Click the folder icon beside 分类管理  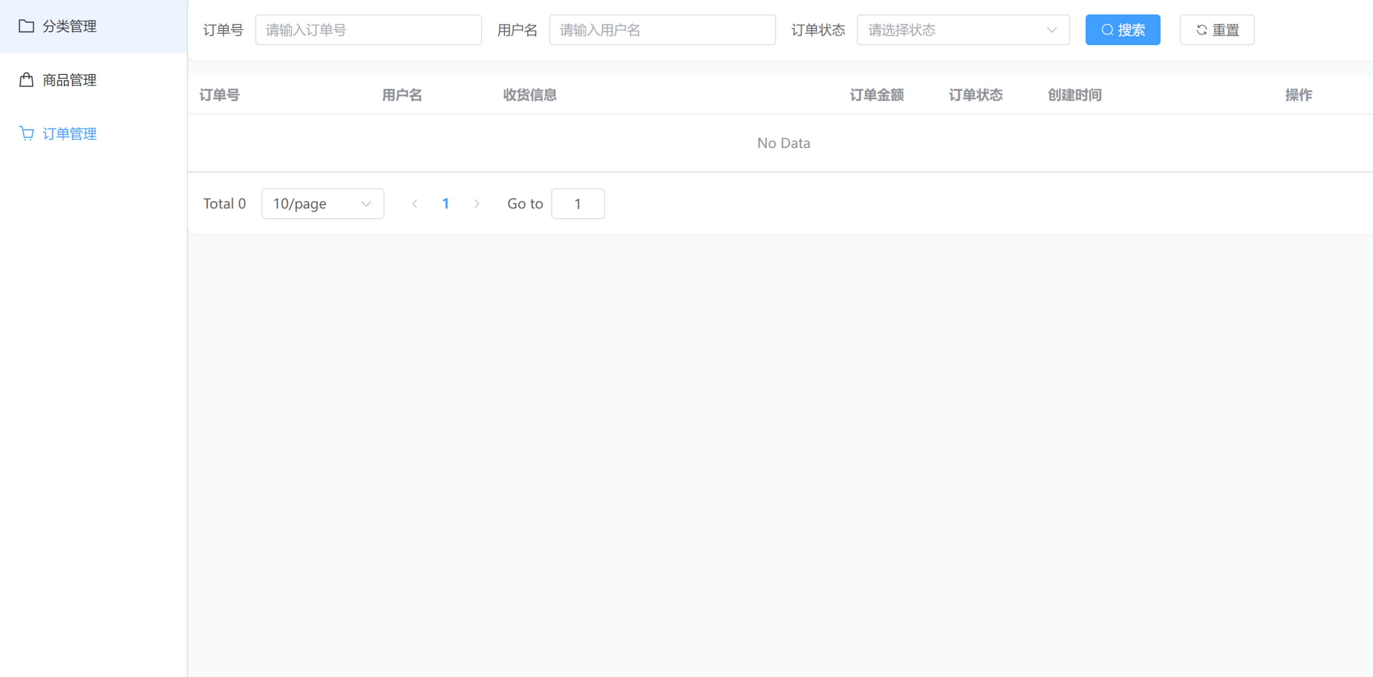[26, 26]
